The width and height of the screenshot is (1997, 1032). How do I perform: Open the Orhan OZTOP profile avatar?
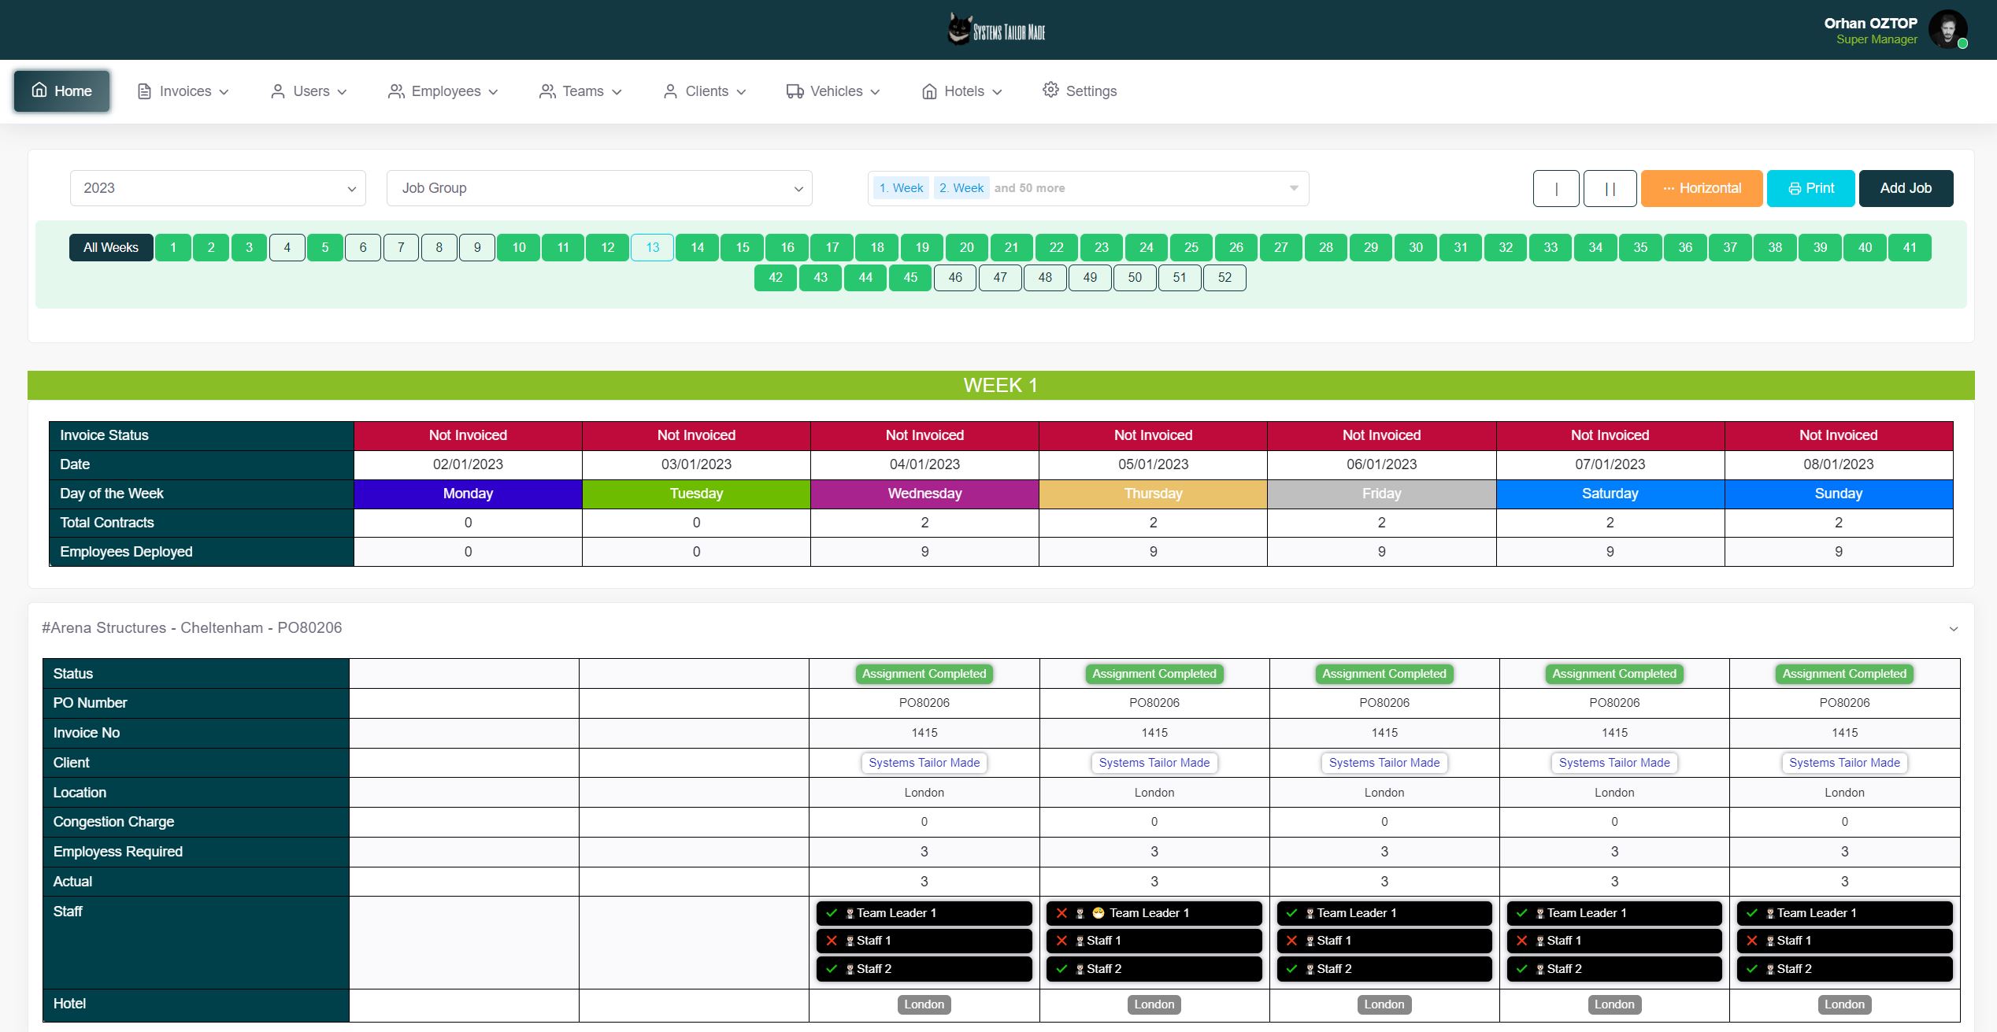1947,30
